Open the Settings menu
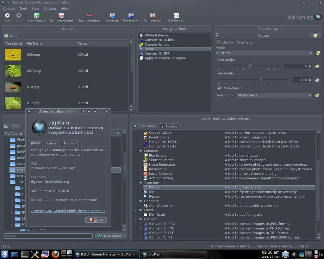This screenshot has height=259, width=324. click(50, 9)
